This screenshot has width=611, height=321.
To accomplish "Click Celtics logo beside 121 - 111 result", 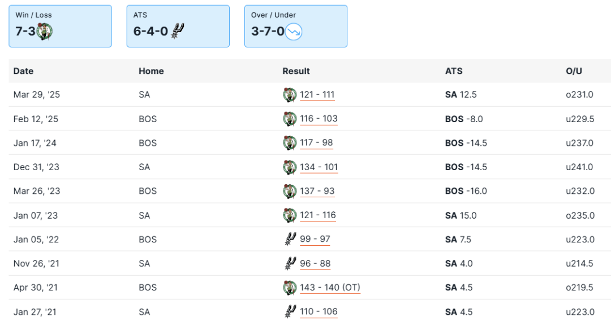I will coord(290,95).
